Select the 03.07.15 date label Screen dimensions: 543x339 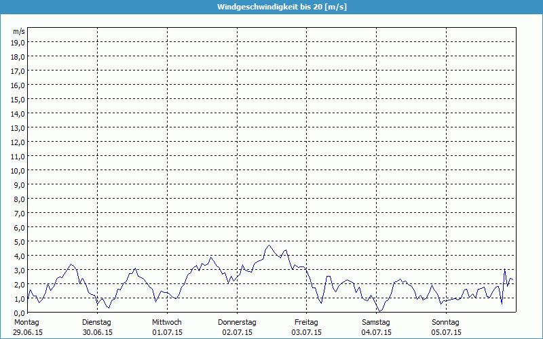[x=307, y=332]
